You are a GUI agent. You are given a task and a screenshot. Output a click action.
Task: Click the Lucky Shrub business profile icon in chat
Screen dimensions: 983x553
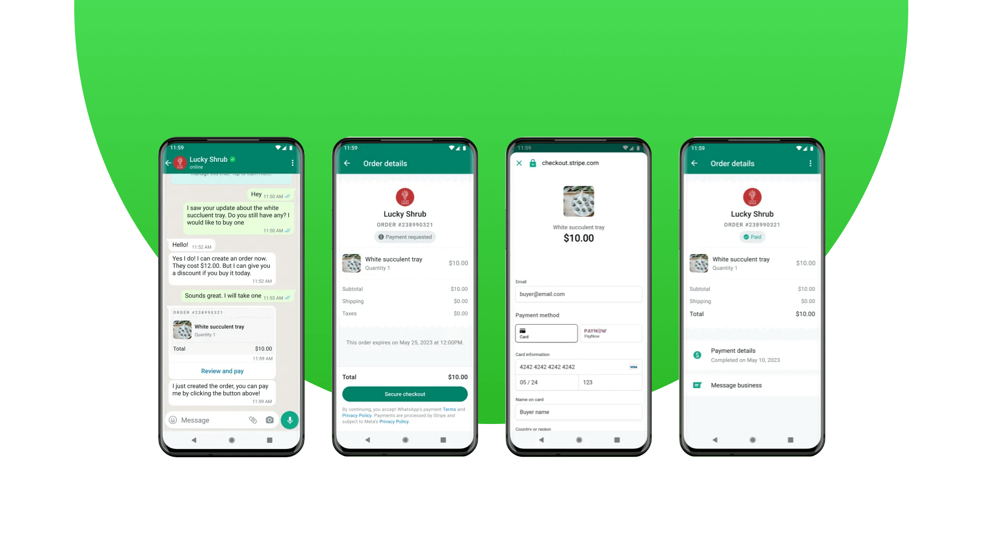click(180, 162)
